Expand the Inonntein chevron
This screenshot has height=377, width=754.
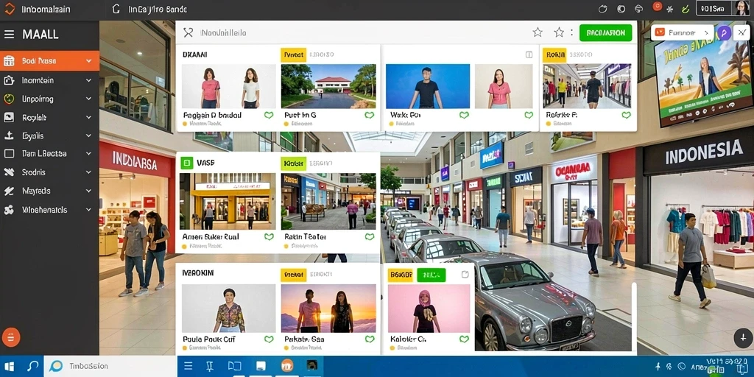pyautogui.click(x=88, y=80)
